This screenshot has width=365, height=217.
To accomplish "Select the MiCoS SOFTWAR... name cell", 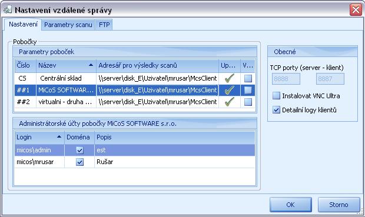I will 66,90.
